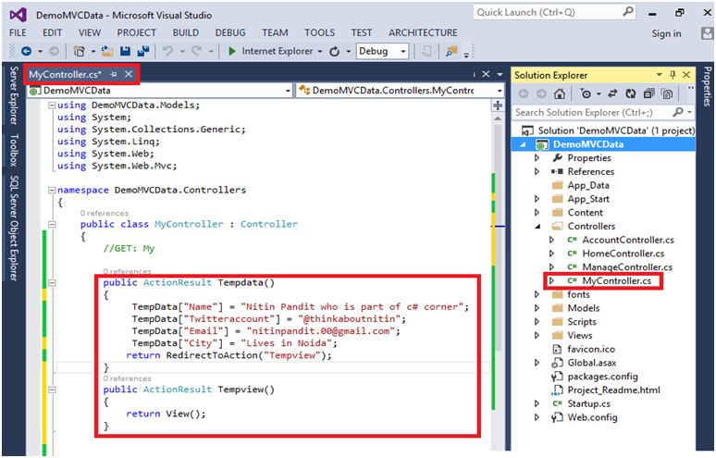Select MyController.cs in Solution Explorer
The width and height of the screenshot is (716, 458).
pos(616,281)
